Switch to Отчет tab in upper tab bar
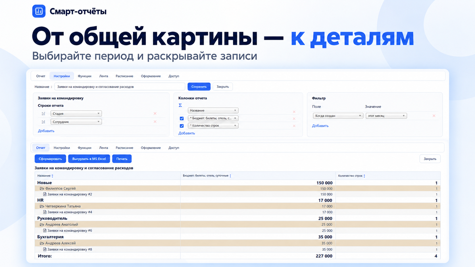Image resolution: width=475 pixels, height=267 pixels. click(x=41, y=76)
